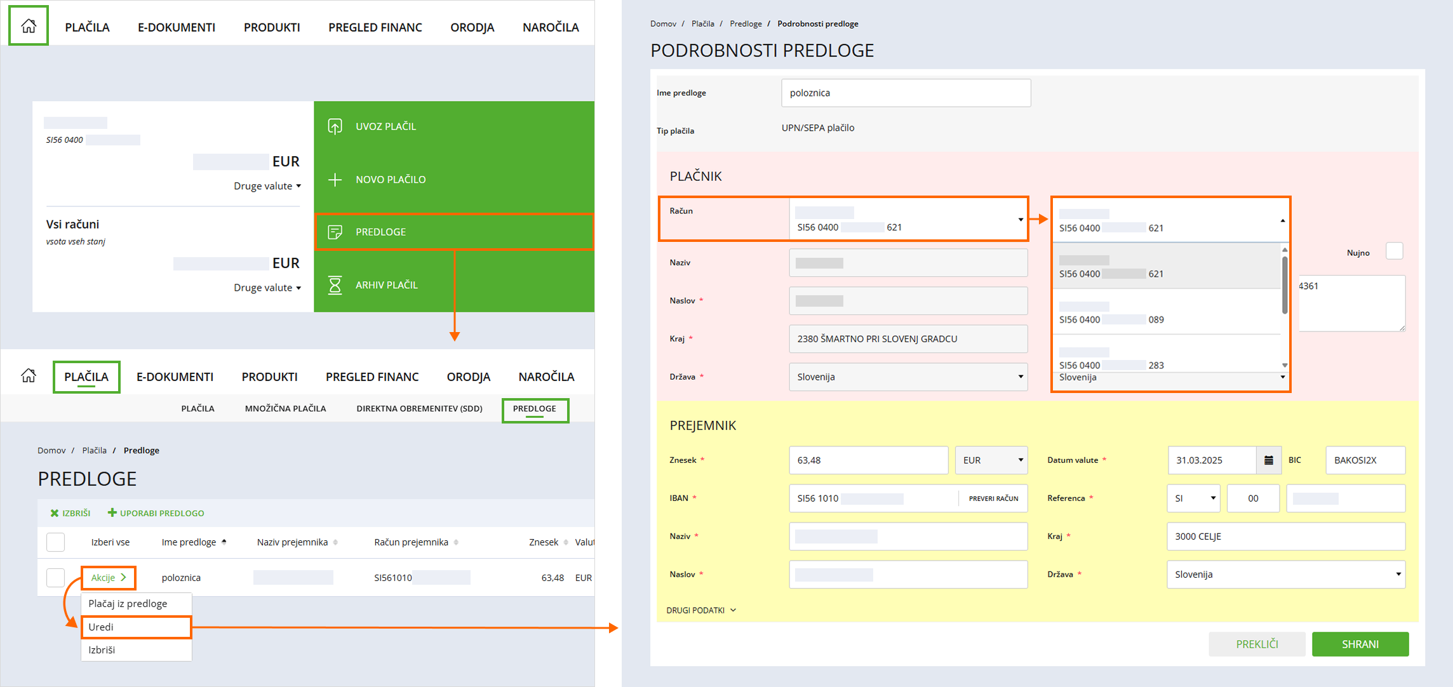Open the EUR currency dropdown
This screenshot has height=687, width=1453.
pos(991,460)
